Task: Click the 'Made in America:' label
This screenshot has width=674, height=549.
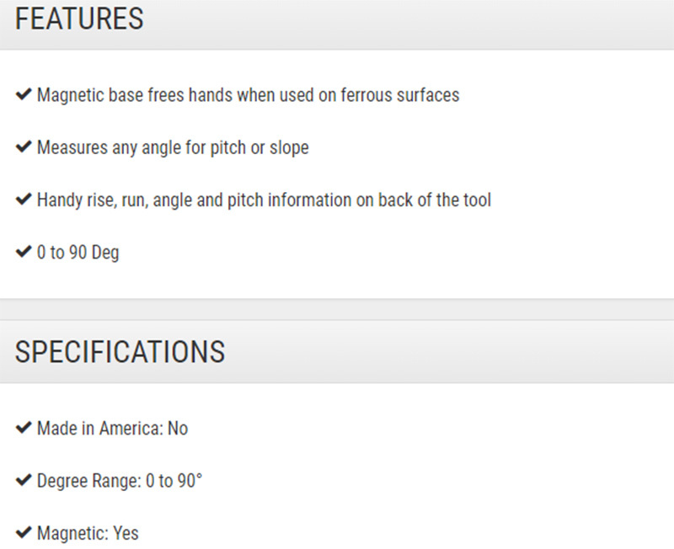Action: [x=100, y=429]
